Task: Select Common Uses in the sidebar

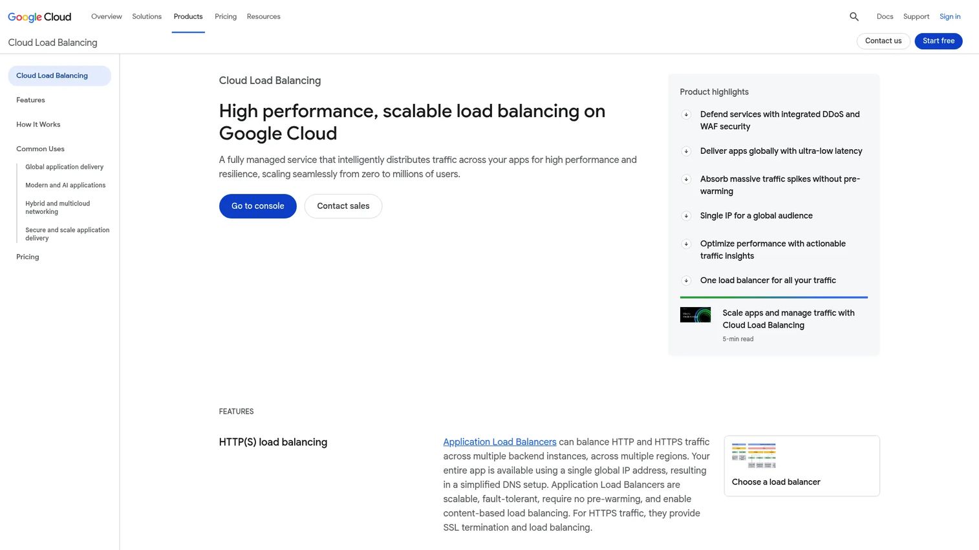Action: tap(40, 149)
